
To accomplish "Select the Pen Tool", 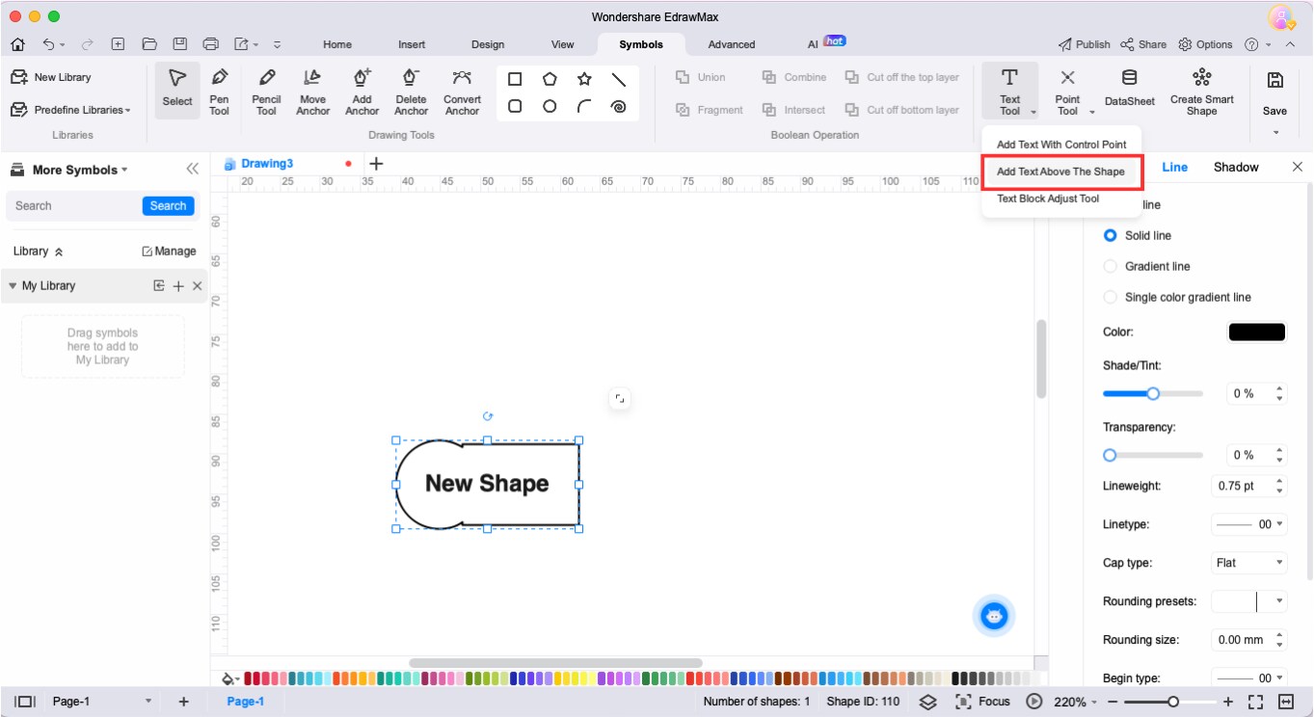I will point(220,91).
